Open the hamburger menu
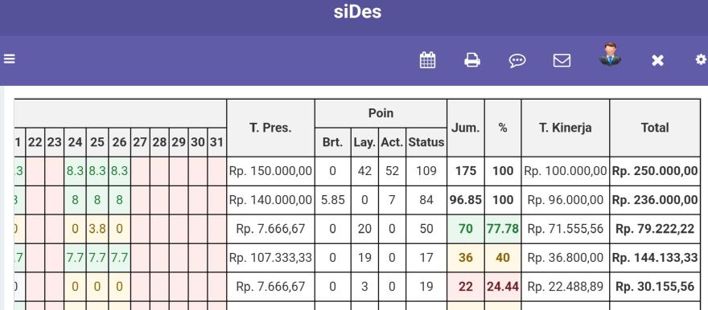The width and height of the screenshot is (708, 310). point(9,59)
